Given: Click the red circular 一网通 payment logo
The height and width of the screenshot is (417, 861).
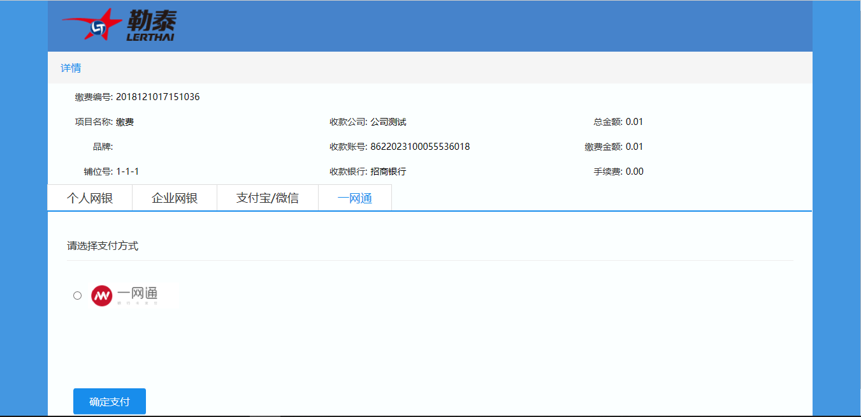Looking at the screenshot, I should click(102, 295).
